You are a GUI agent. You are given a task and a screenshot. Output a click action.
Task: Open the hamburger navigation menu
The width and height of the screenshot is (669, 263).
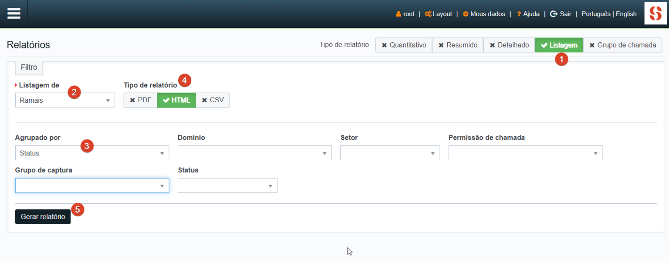pyautogui.click(x=14, y=13)
